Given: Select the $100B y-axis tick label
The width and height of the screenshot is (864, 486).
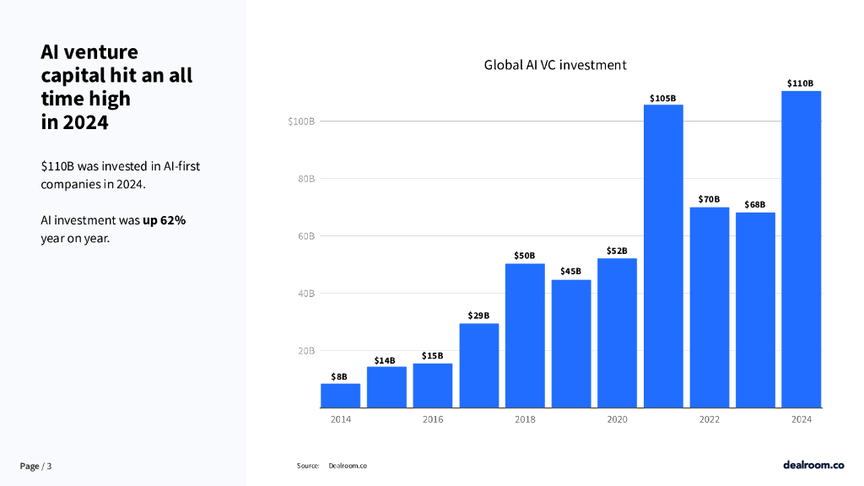Looking at the screenshot, I should (x=301, y=121).
